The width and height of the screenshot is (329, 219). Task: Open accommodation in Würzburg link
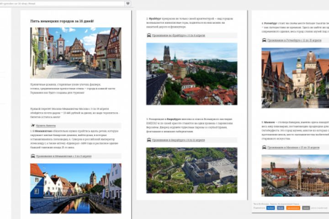[178, 140]
